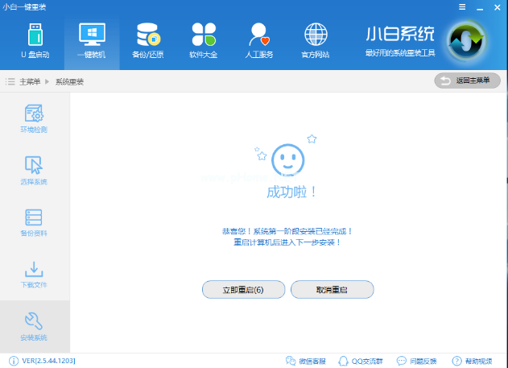The height and width of the screenshot is (368, 508).
Task: Select 选择系统 step in sidebar
Action: pyautogui.click(x=34, y=171)
